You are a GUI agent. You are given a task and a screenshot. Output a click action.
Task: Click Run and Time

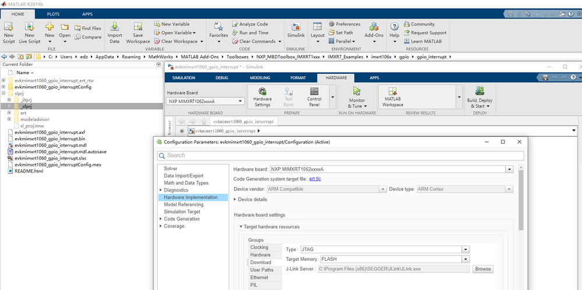[x=250, y=33]
